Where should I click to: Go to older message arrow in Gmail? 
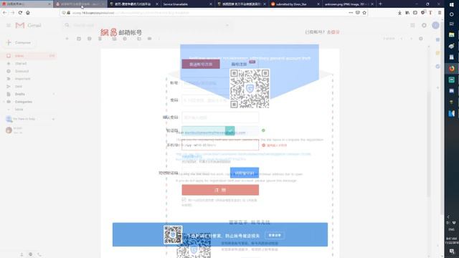point(411,39)
